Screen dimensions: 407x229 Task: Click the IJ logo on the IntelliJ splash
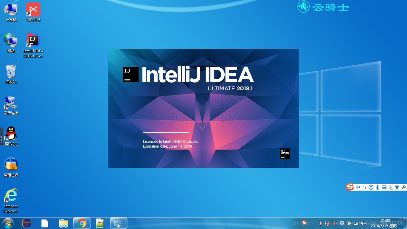point(131,75)
